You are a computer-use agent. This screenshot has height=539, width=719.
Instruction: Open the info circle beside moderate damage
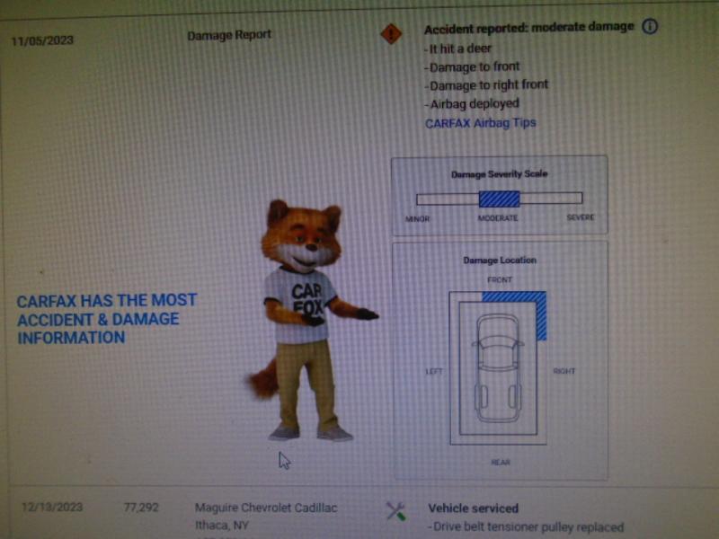(649, 27)
